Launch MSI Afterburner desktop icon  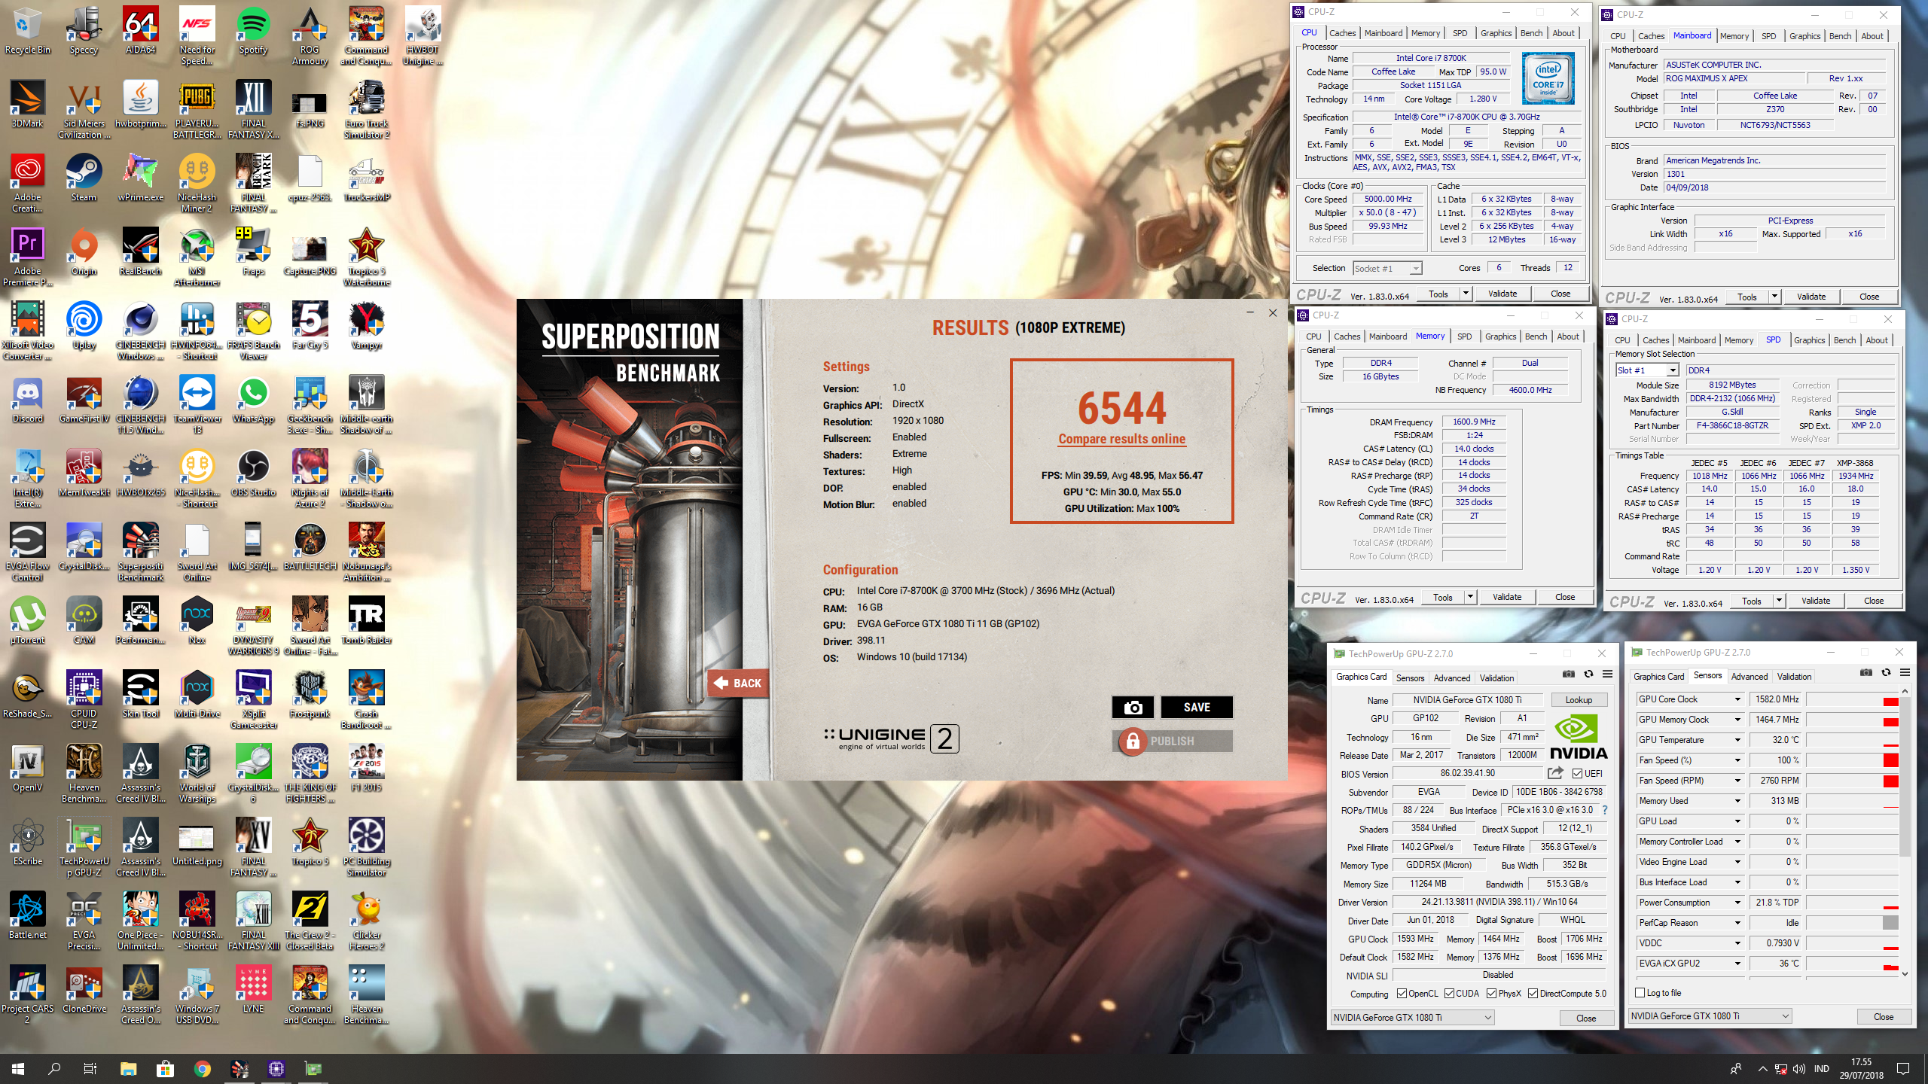(x=197, y=257)
